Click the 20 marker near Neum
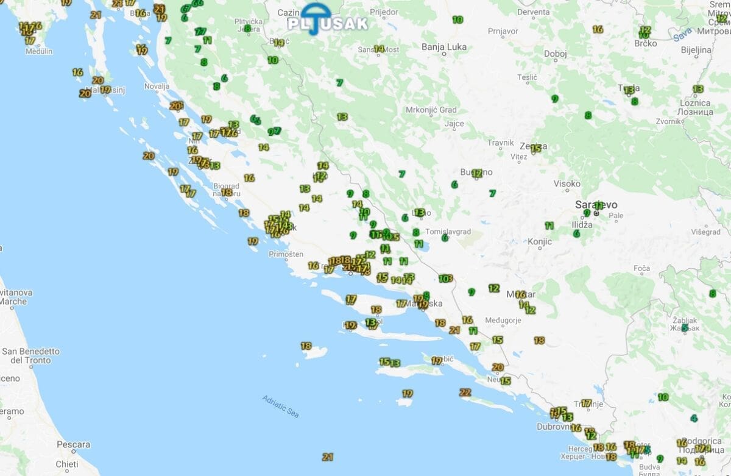Image resolution: width=731 pixels, height=476 pixels. [498, 367]
